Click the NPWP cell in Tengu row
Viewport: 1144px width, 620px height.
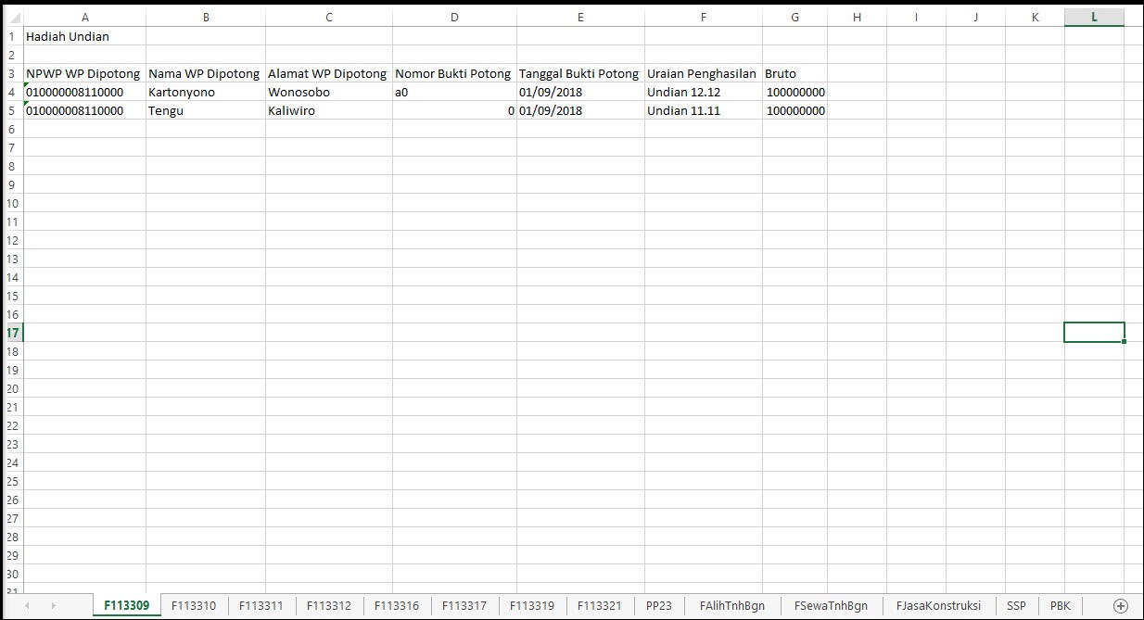click(84, 110)
